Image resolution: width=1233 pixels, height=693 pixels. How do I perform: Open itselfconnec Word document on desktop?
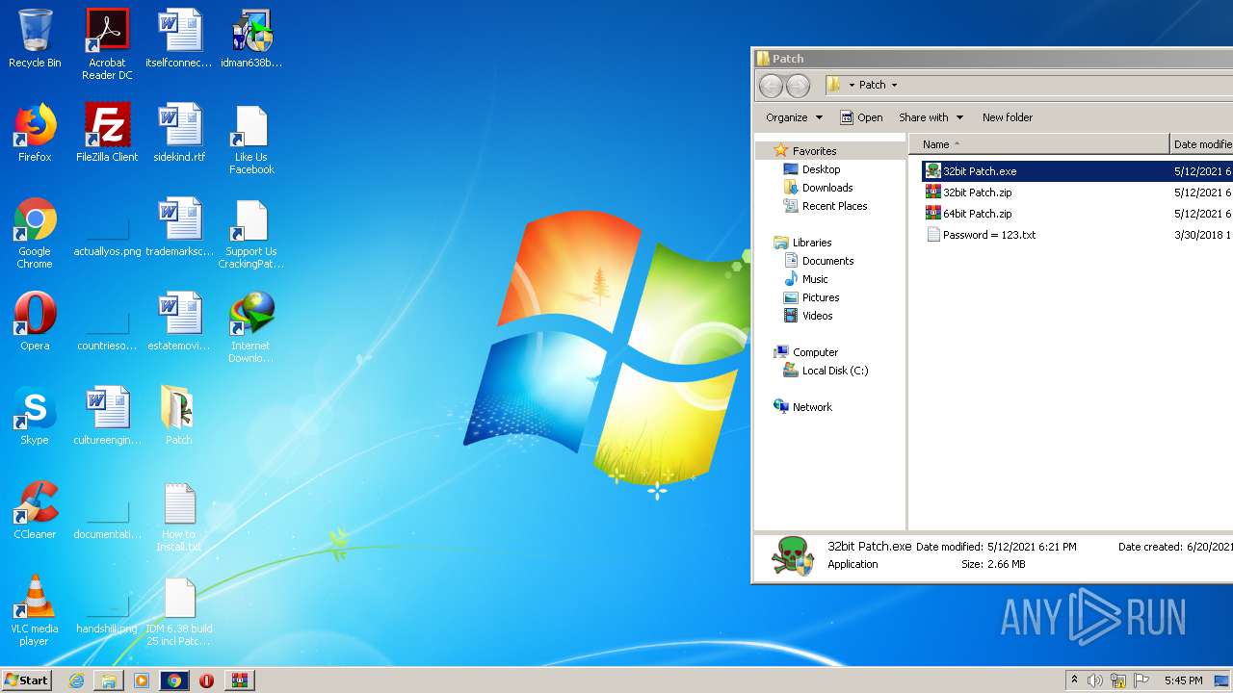point(179,38)
